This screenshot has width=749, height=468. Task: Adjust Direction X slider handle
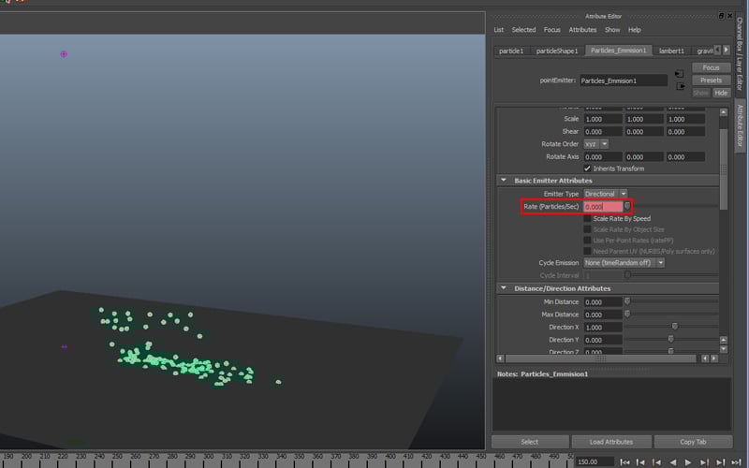click(674, 326)
